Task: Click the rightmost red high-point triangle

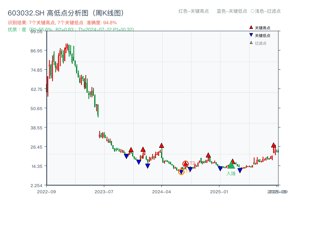Action: (x=273, y=145)
